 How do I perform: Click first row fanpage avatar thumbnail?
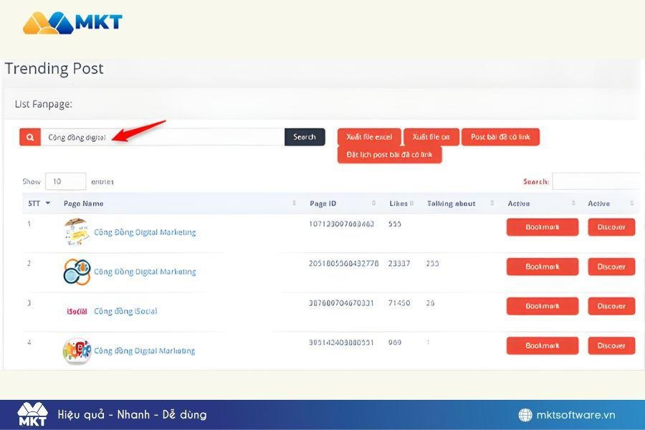pyautogui.click(x=76, y=232)
